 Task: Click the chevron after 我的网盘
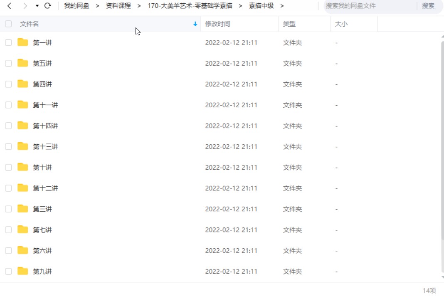[97, 6]
